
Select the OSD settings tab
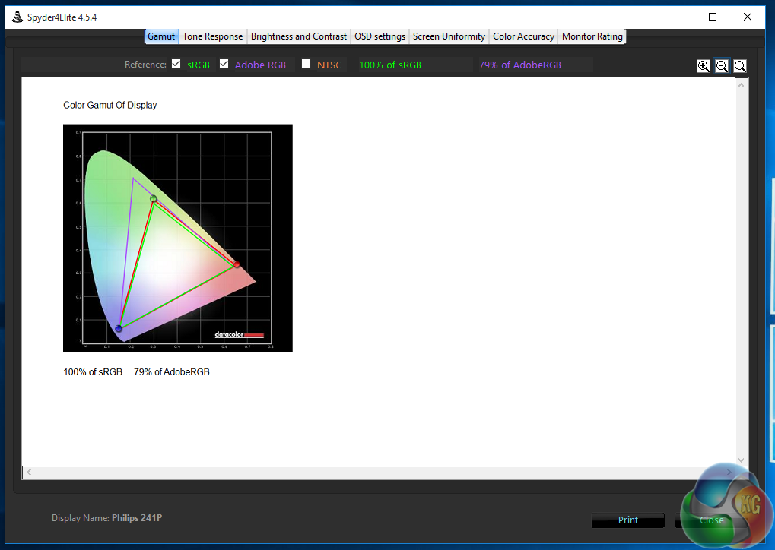click(380, 36)
